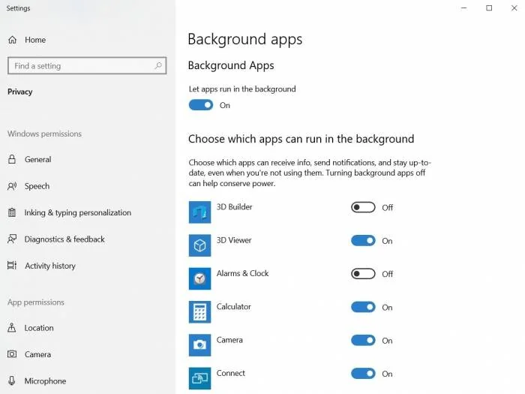Enable Alarms & Clock background toggle

click(x=363, y=274)
